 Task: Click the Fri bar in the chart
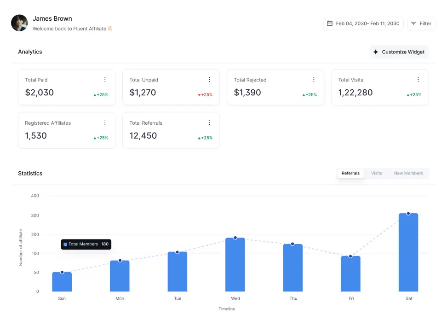click(350, 274)
